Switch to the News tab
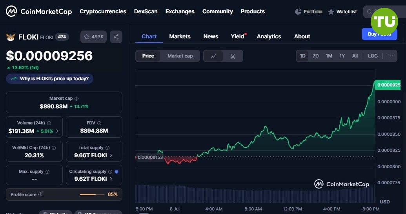 click(x=211, y=36)
